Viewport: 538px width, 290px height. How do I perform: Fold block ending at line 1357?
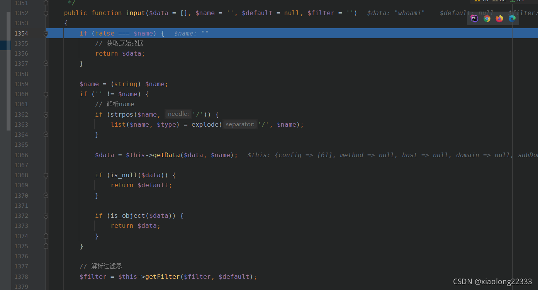(x=46, y=64)
